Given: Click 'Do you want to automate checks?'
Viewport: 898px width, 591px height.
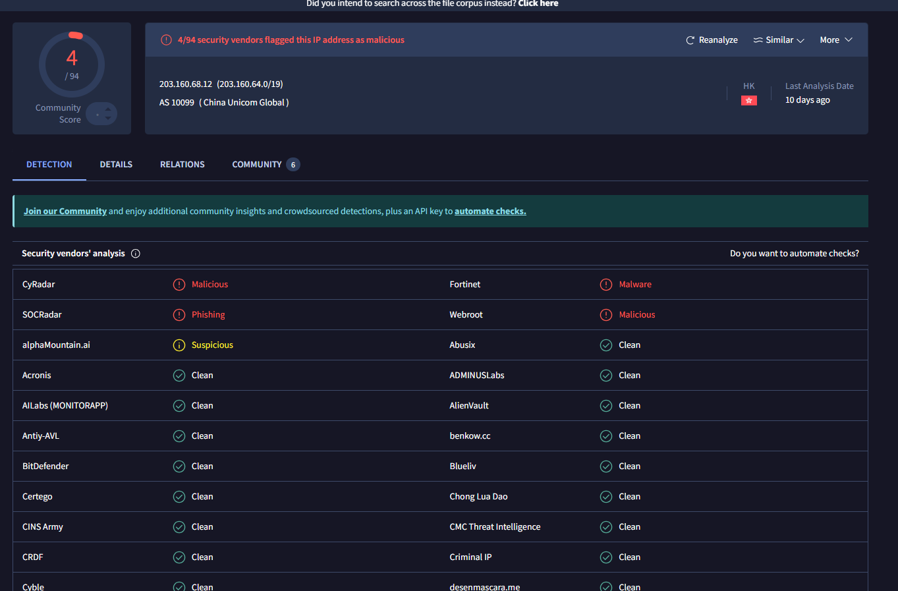Looking at the screenshot, I should tap(795, 254).
